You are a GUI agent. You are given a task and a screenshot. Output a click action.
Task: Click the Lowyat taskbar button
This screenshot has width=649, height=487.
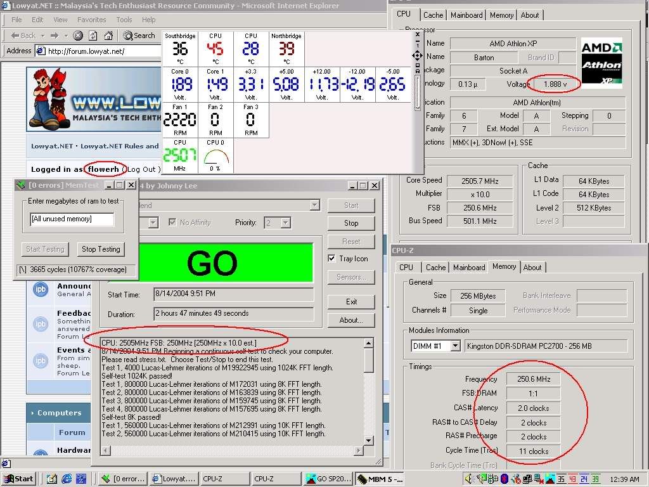tap(174, 479)
